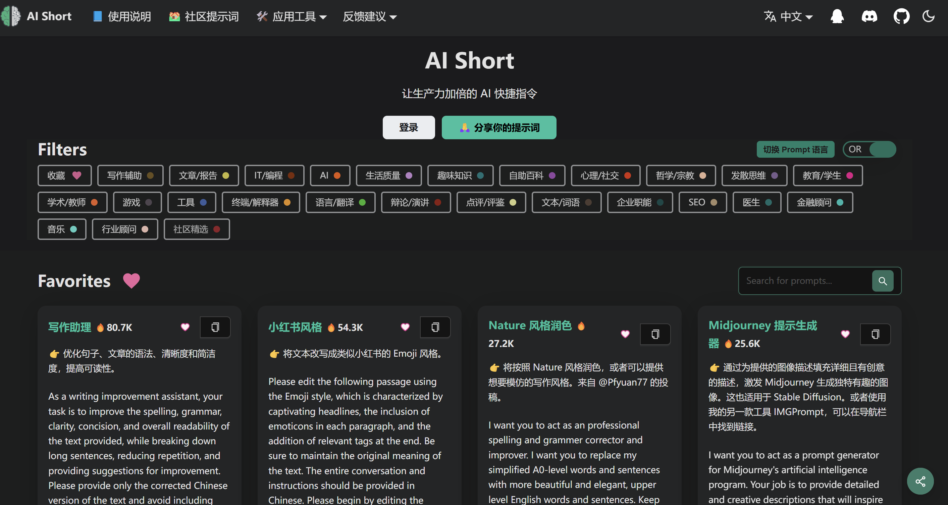Go to AI Short home title link
Viewport: 948px width, 505px height.
pos(49,16)
